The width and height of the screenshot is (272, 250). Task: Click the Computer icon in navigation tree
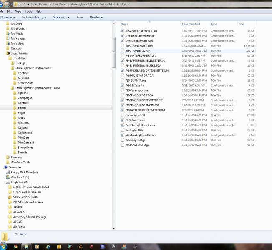(x=5, y=167)
